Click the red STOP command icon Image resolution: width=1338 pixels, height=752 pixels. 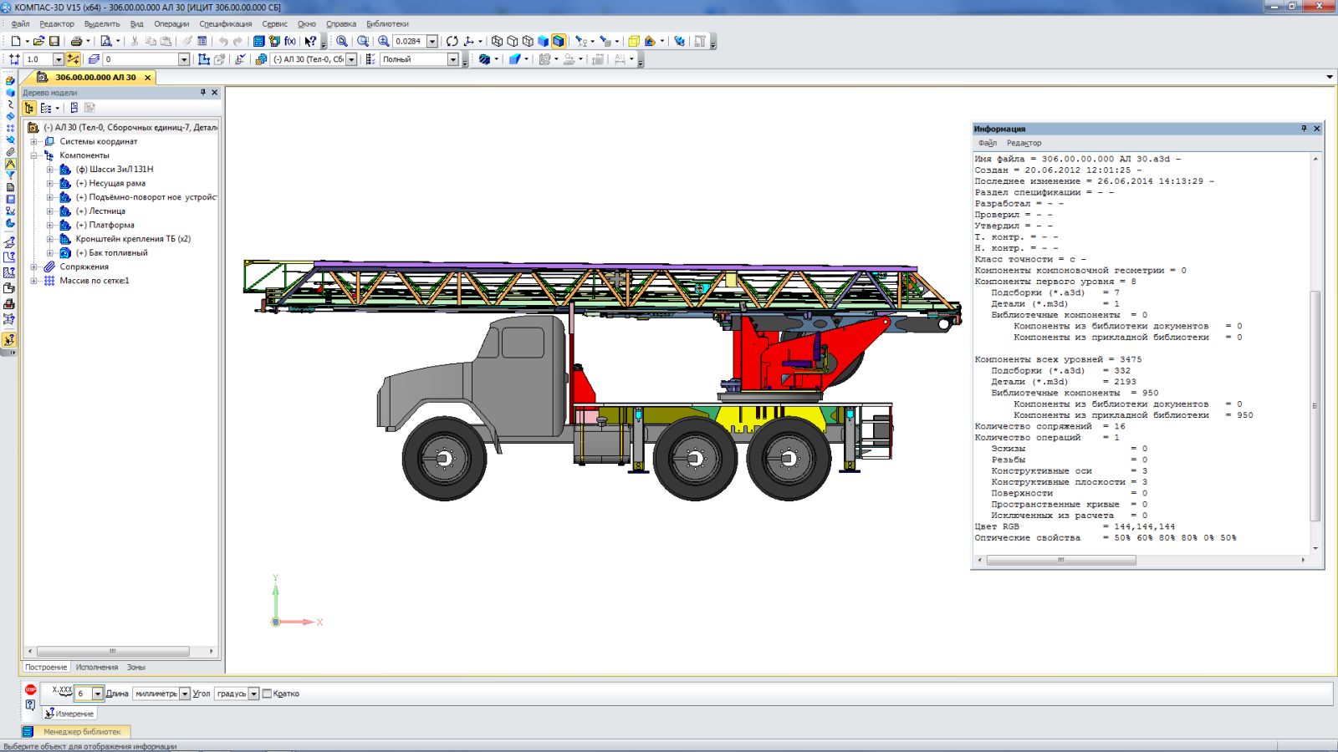tap(31, 690)
